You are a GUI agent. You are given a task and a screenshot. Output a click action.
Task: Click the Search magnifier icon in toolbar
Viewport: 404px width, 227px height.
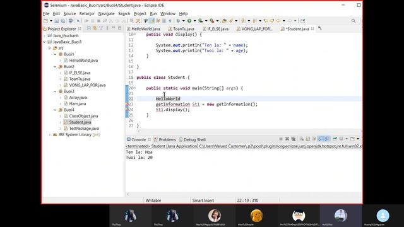(x=353, y=21)
